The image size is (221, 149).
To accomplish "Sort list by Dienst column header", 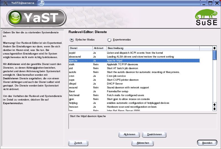I will (81, 48).
